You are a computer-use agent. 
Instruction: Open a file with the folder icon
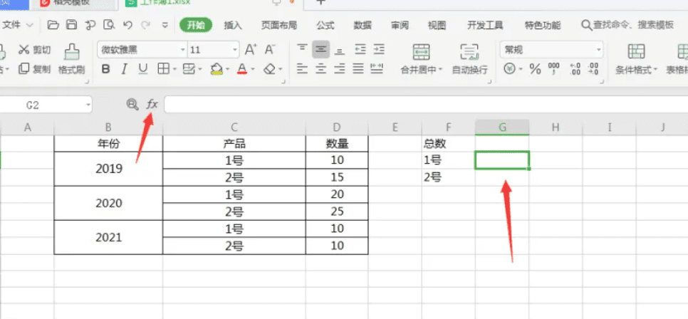coord(53,25)
